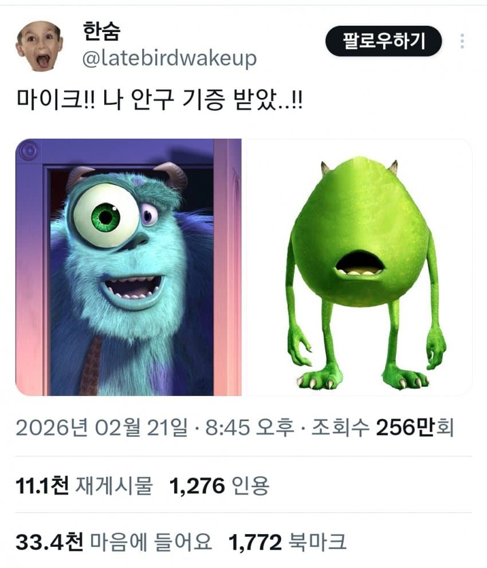Screen dimensions: 487x568
Task: View the screaming child profile avatar
Action: (x=39, y=46)
